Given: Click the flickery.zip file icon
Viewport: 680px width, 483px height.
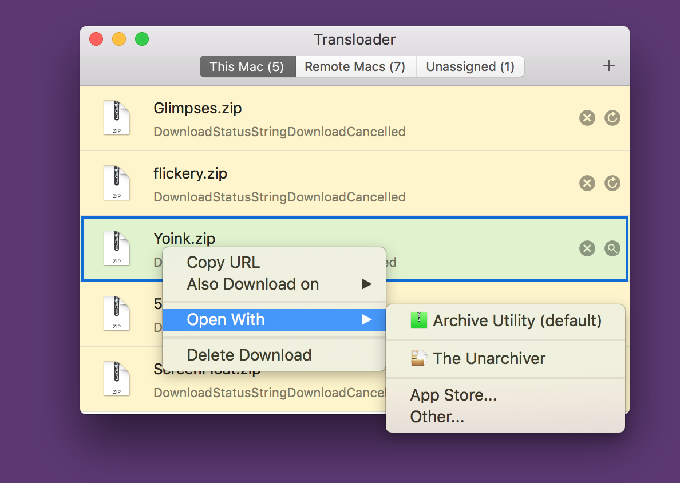Looking at the screenshot, I should (117, 183).
